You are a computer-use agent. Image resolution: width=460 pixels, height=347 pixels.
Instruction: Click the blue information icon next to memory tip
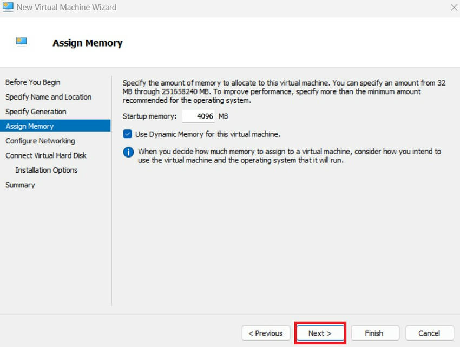pos(128,152)
